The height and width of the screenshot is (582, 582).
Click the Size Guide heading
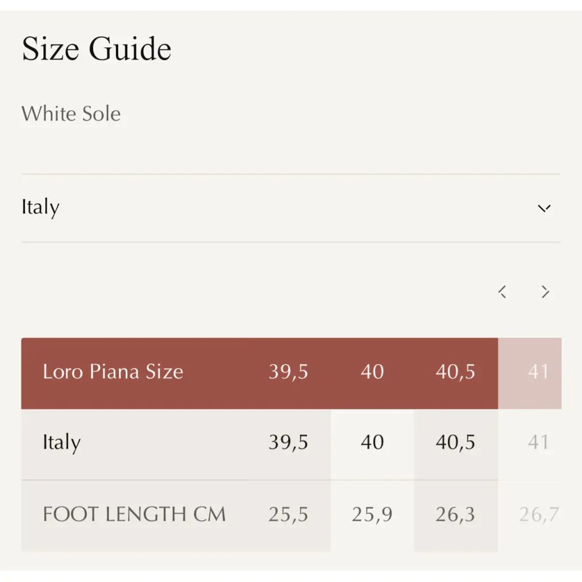point(97,49)
